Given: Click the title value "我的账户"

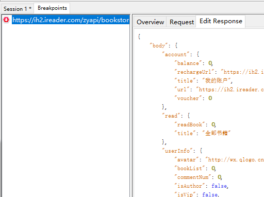Looking at the screenshot, I should point(216,80).
